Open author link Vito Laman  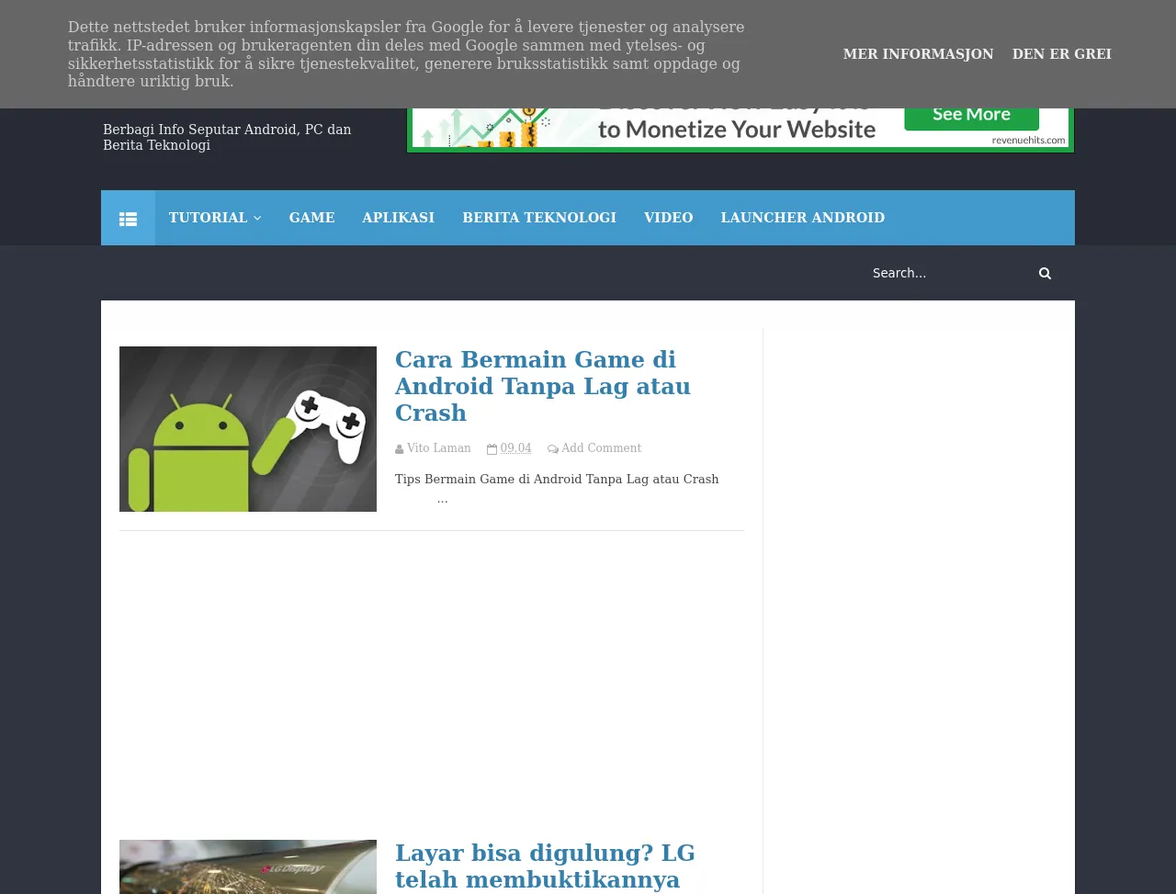pyautogui.click(x=439, y=448)
